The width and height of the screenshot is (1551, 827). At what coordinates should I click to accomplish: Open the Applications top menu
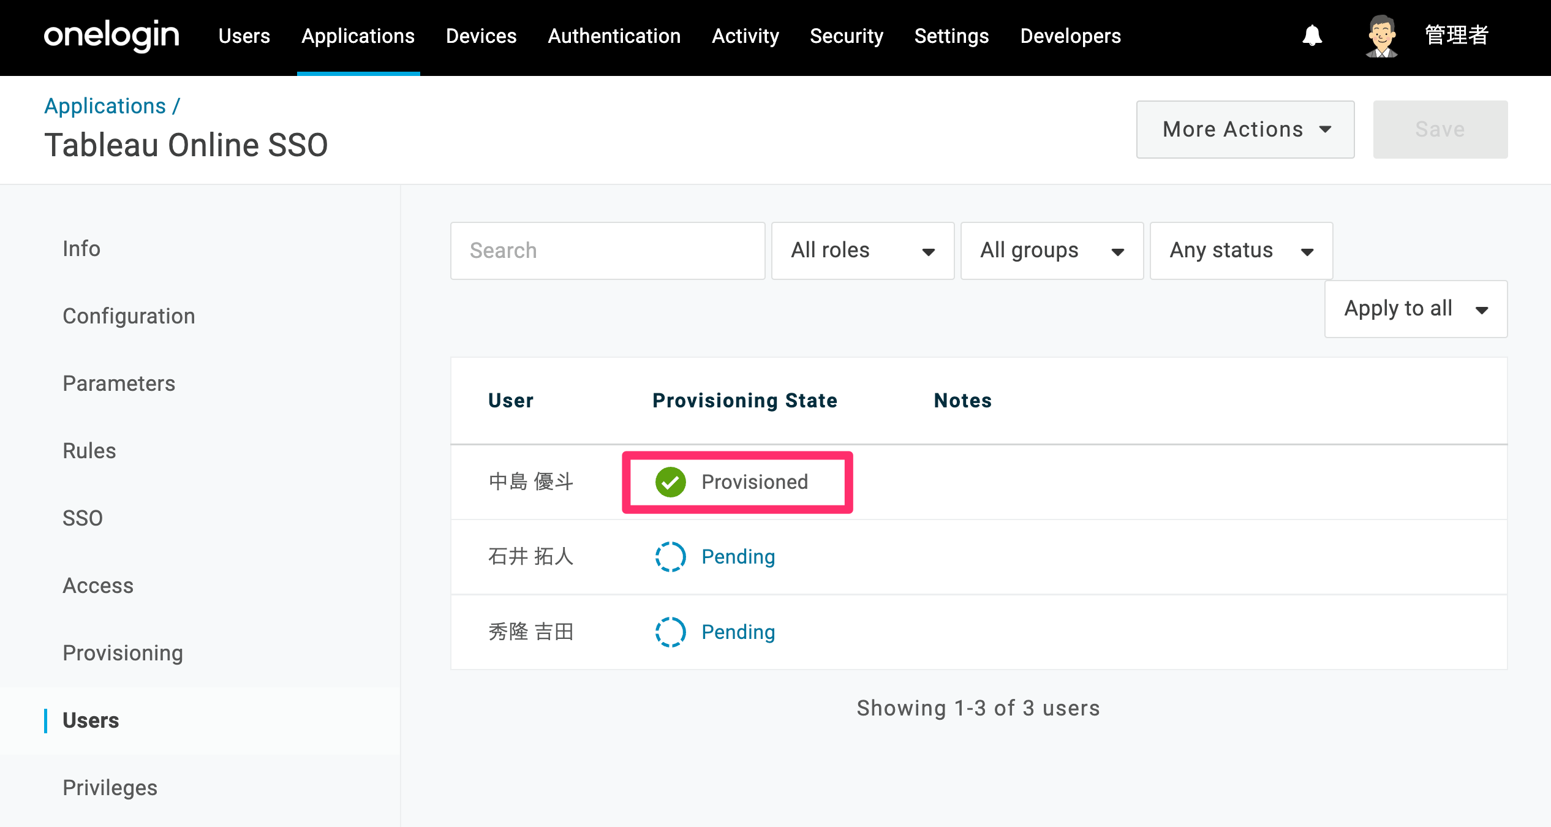[358, 36]
